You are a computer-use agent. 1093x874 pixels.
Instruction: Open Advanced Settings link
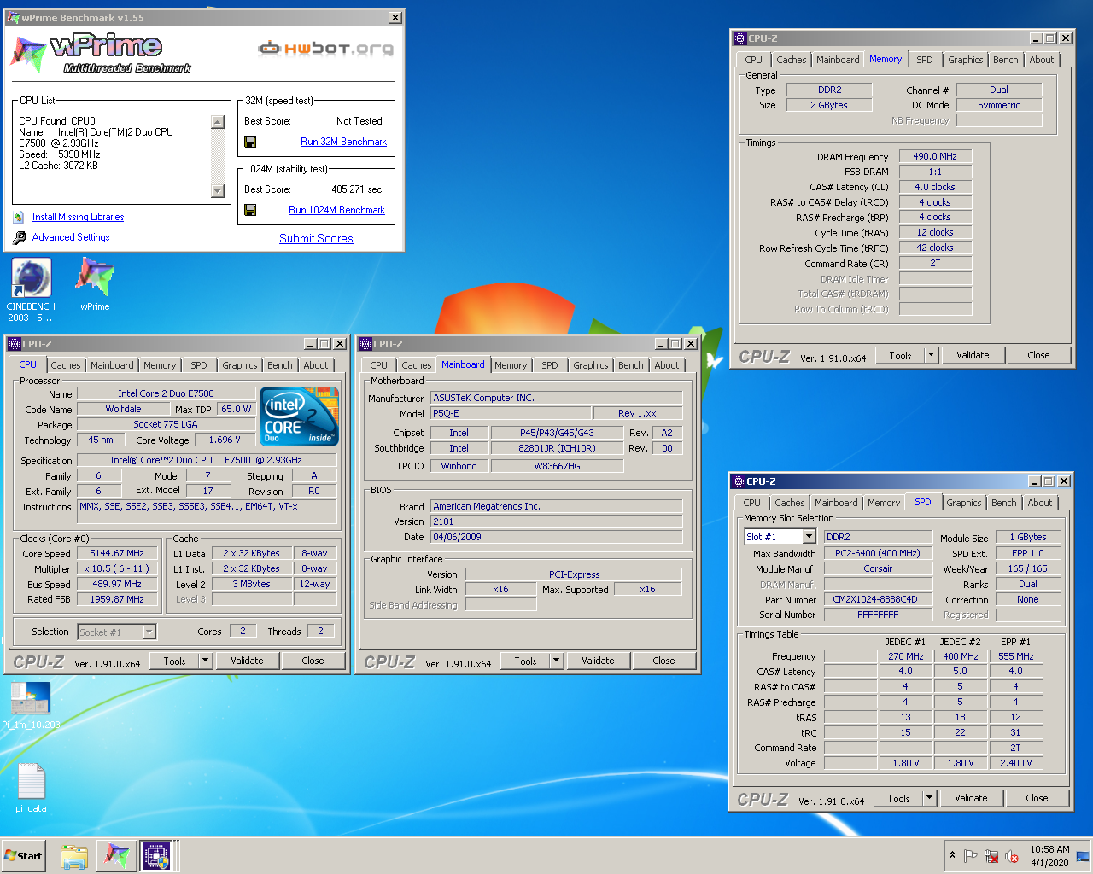tap(71, 237)
